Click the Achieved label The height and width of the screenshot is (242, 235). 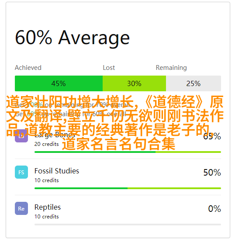coord(28,68)
